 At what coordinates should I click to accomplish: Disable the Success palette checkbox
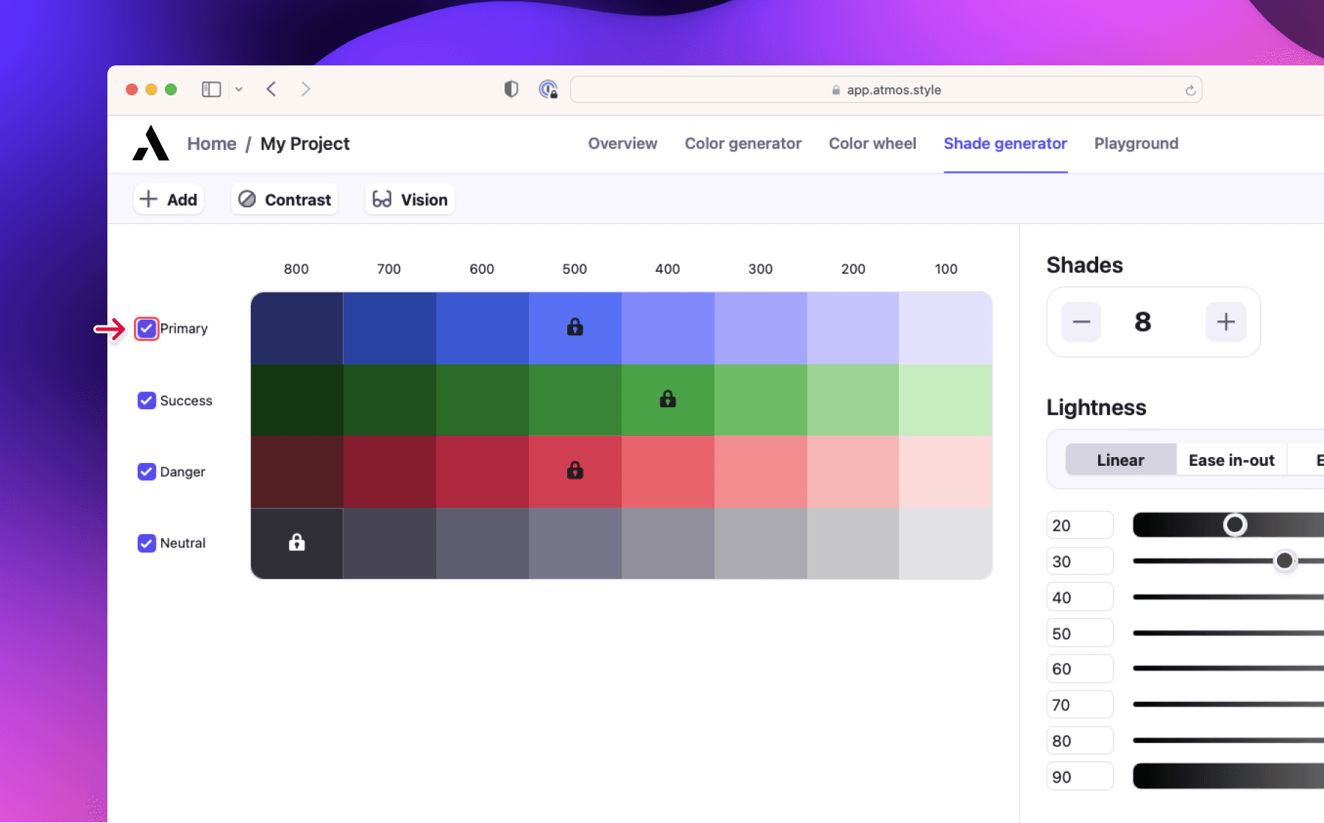tap(146, 400)
